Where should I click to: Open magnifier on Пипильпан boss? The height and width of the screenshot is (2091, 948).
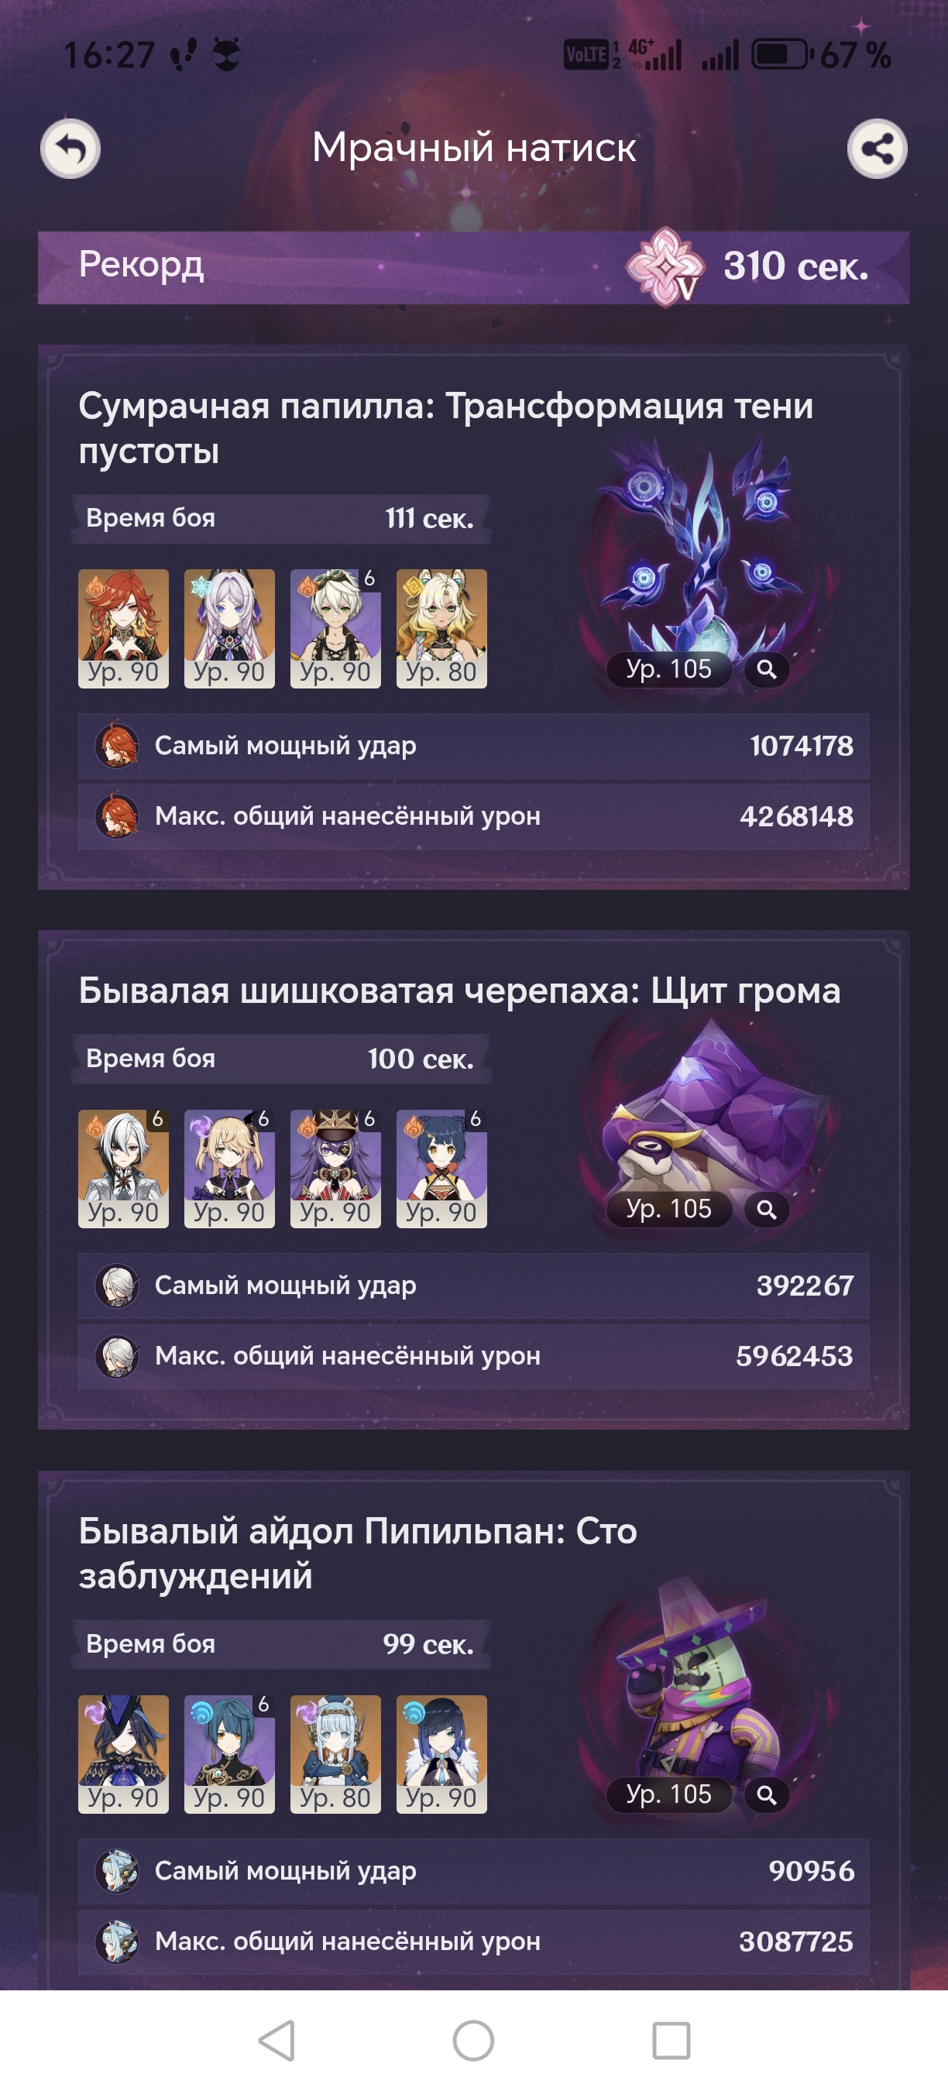[x=766, y=1794]
